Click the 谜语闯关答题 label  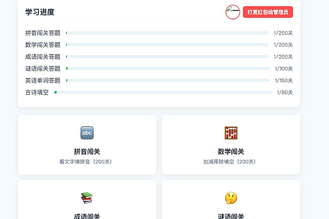click(43, 68)
